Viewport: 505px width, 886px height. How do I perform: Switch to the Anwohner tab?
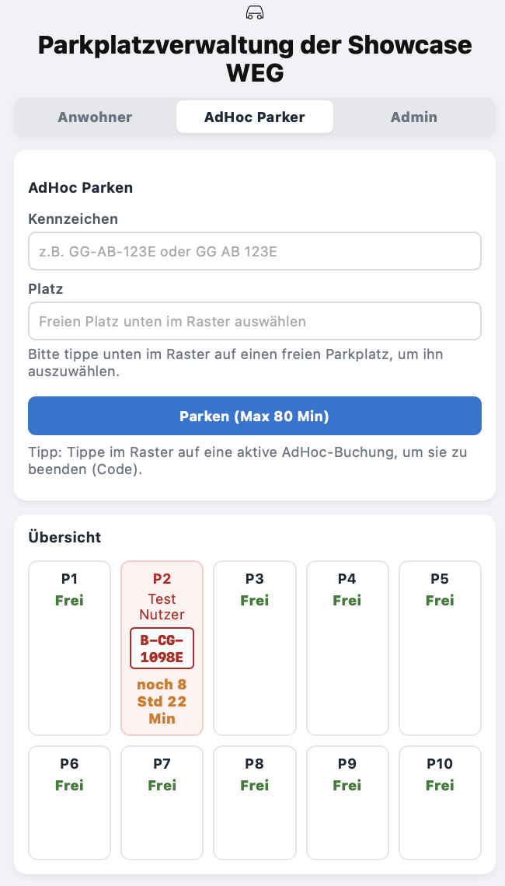coord(95,117)
